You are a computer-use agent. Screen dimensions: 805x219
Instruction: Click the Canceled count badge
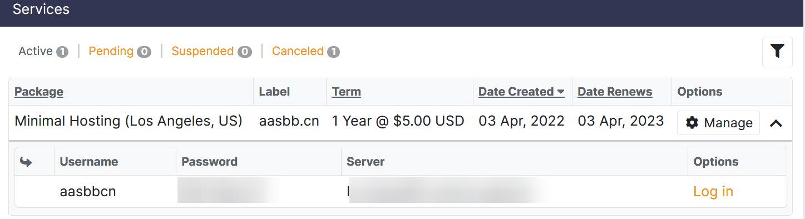click(333, 52)
